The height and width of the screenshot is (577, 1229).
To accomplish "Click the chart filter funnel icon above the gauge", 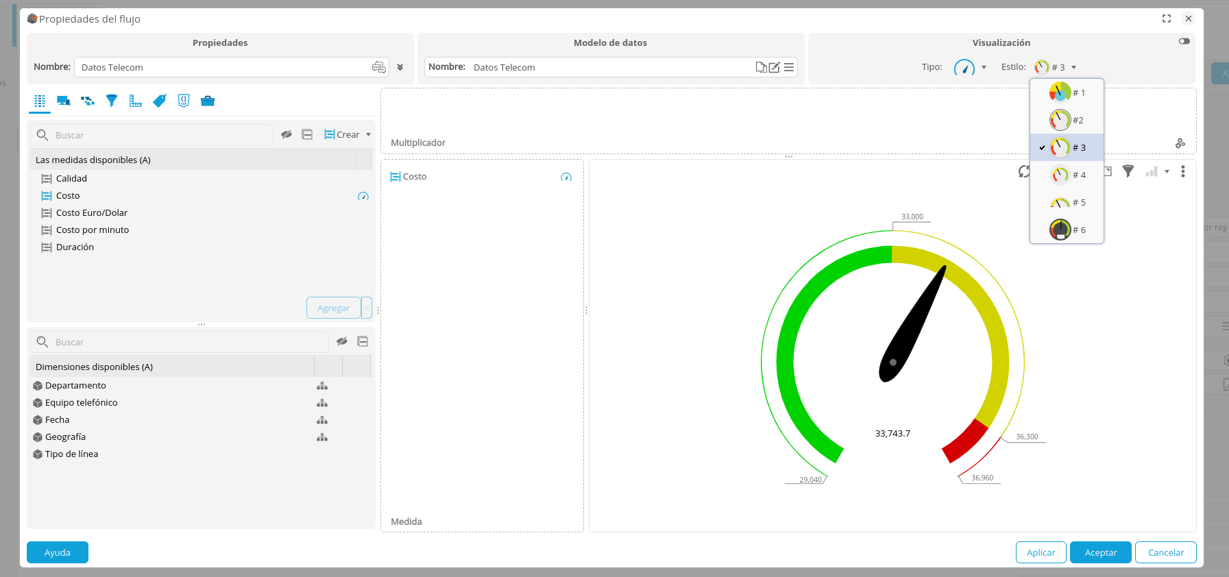I will click(1128, 171).
